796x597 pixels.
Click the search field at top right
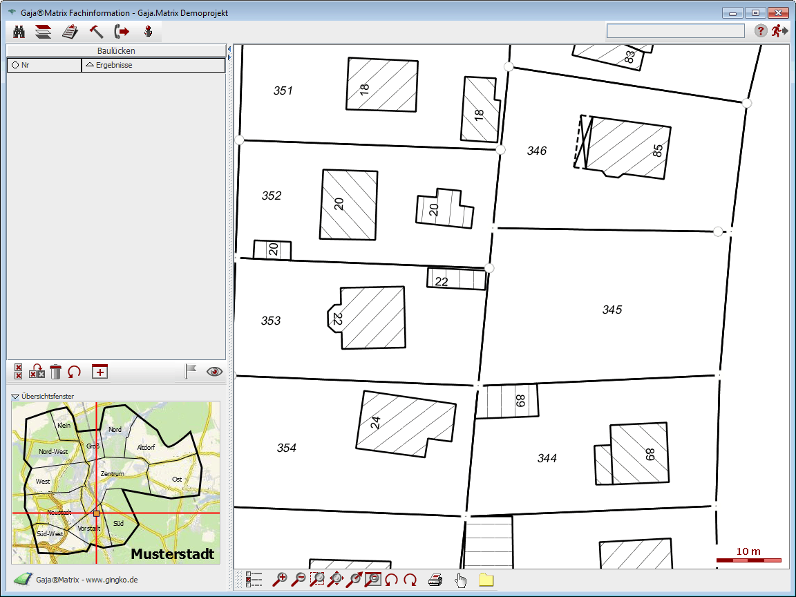675,31
